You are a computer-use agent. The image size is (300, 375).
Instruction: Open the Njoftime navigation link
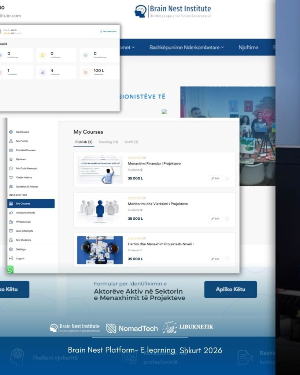248,47
